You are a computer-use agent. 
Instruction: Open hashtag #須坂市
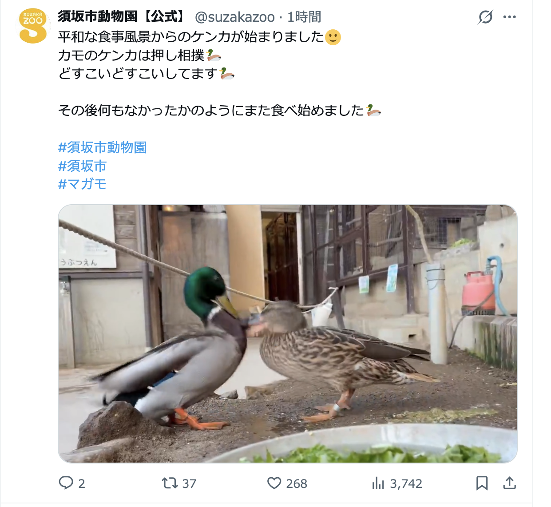83,166
